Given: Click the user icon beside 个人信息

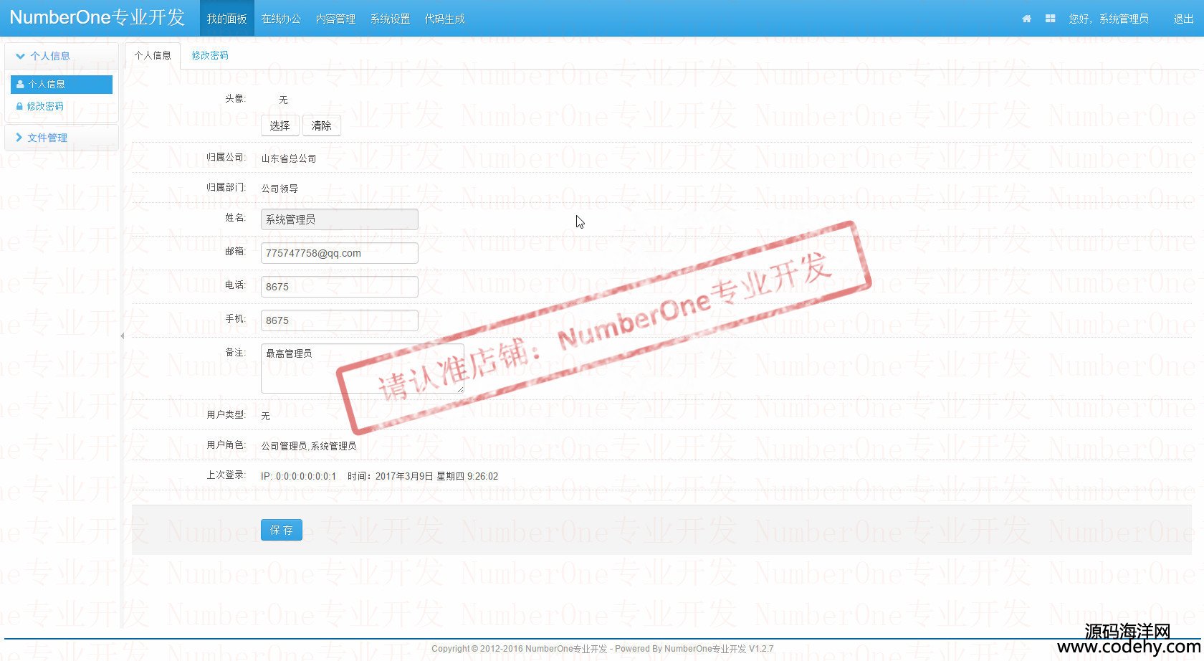Looking at the screenshot, I should (x=20, y=84).
